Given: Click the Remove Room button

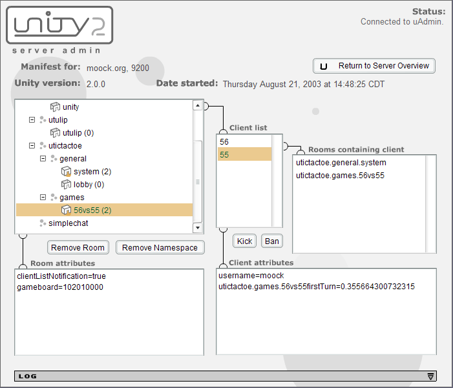Looking at the screenshot, I should (x=78, y=248).
